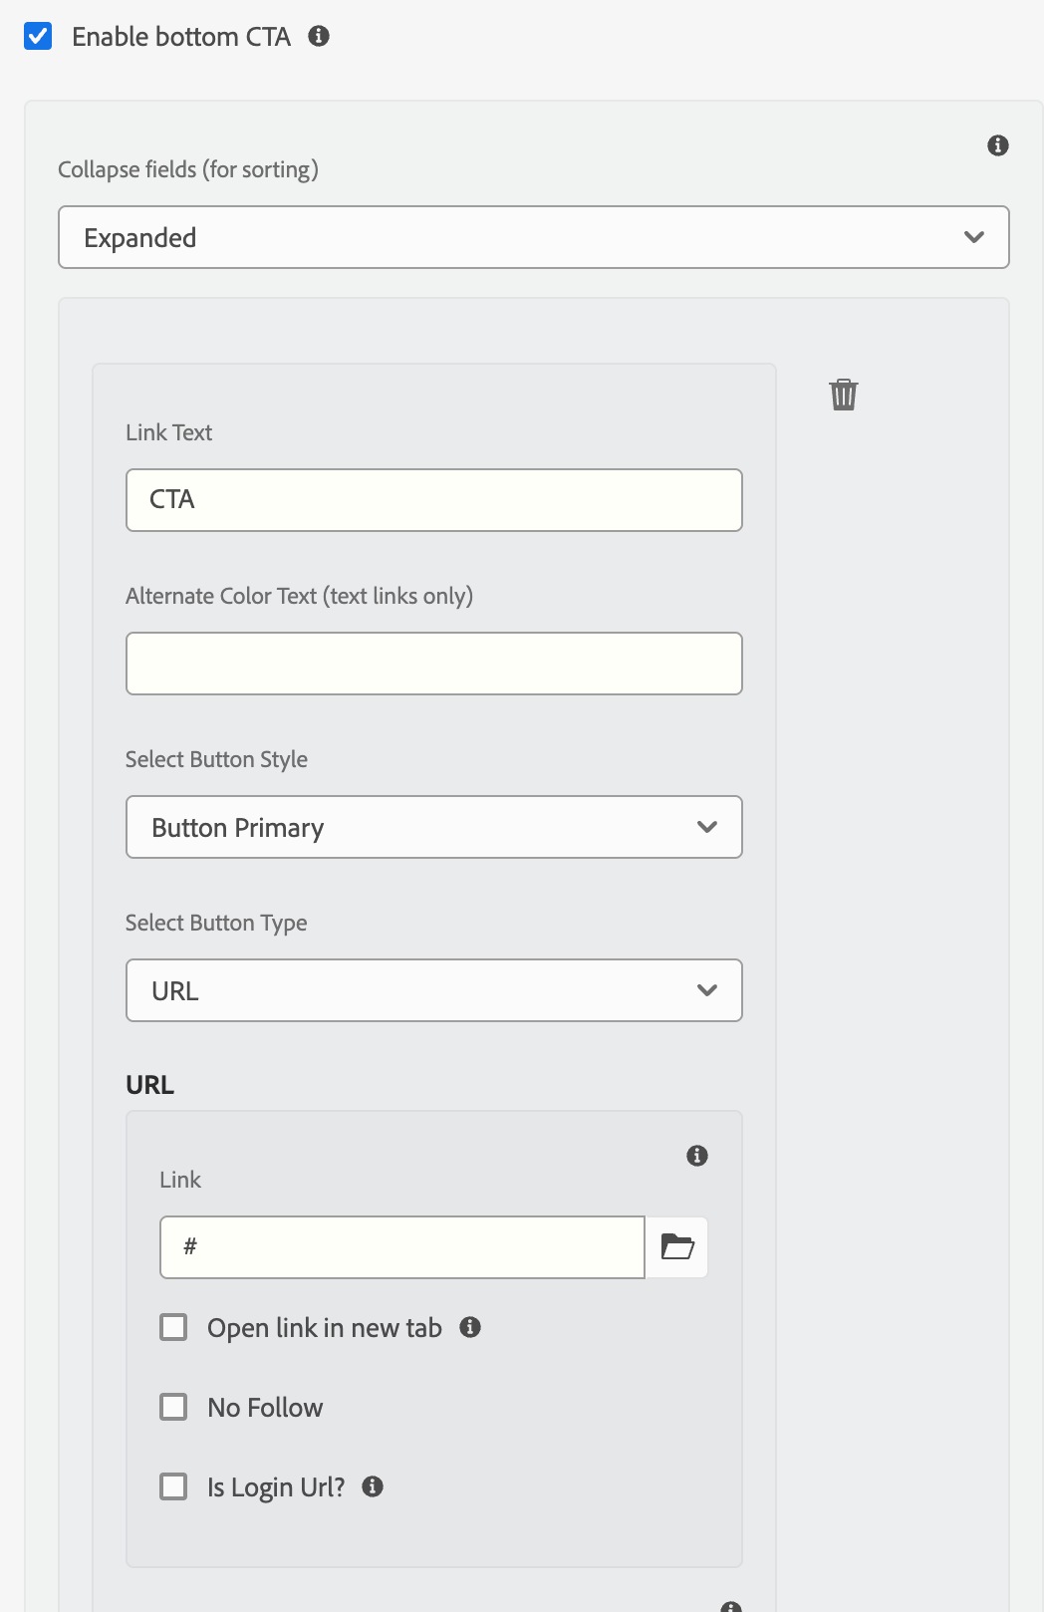Click the info icon at the bottom of the form
1044x1612 pixels.
tap(728, 1604)
